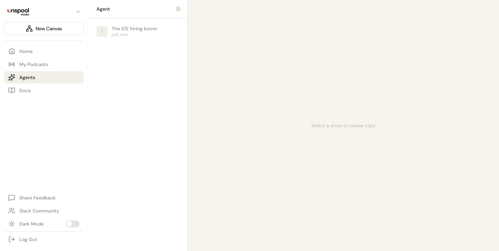The image size is (499, 251).
Task: Create a New Canvas
Action: click(44, 29)
